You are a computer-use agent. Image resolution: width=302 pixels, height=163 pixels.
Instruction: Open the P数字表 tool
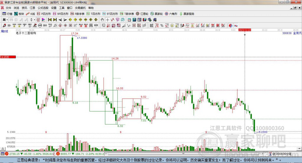pos(78,14)
